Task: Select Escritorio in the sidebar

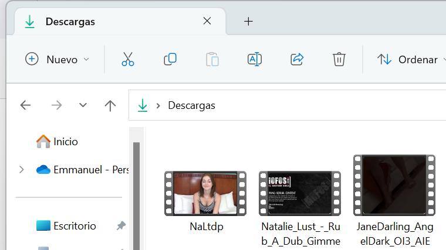Action: [74, 225]
